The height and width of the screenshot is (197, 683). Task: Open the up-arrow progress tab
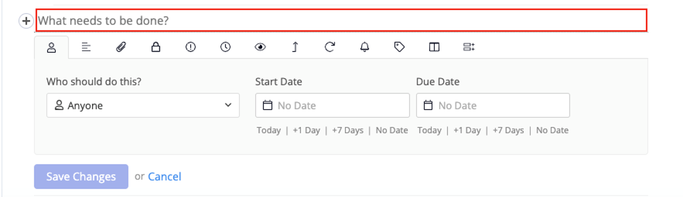(295, 47)
